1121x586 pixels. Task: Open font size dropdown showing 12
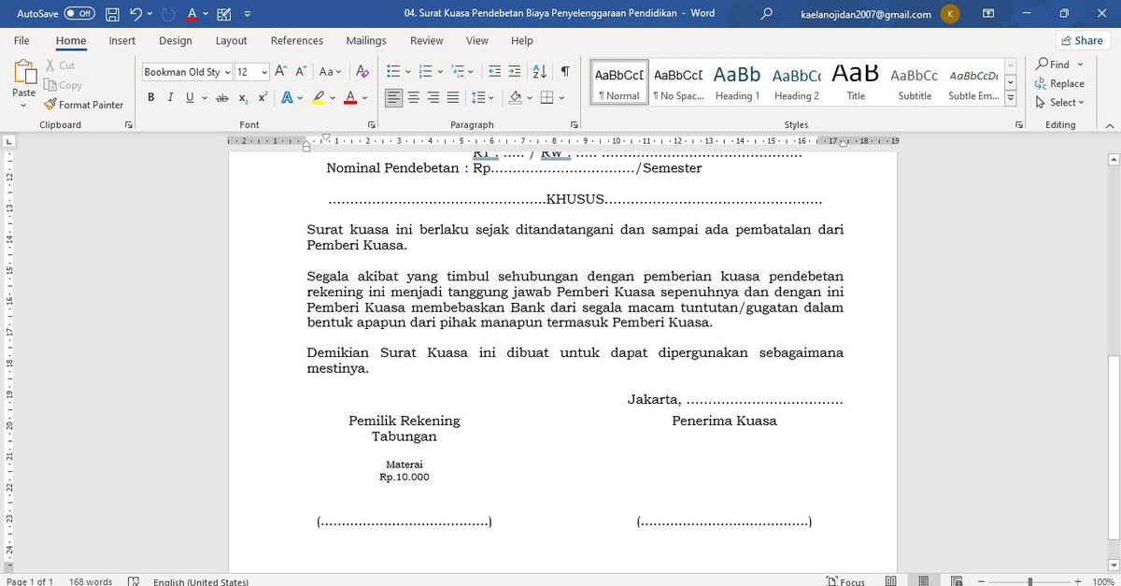(x=264, y=72)
